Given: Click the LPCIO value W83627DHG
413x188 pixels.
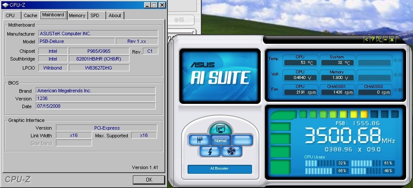Looking at the screenshot, I should tap(99, 67).
